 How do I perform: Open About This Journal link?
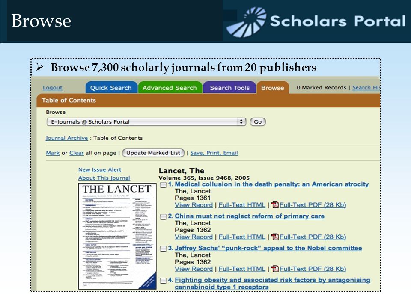pos(104,178)
